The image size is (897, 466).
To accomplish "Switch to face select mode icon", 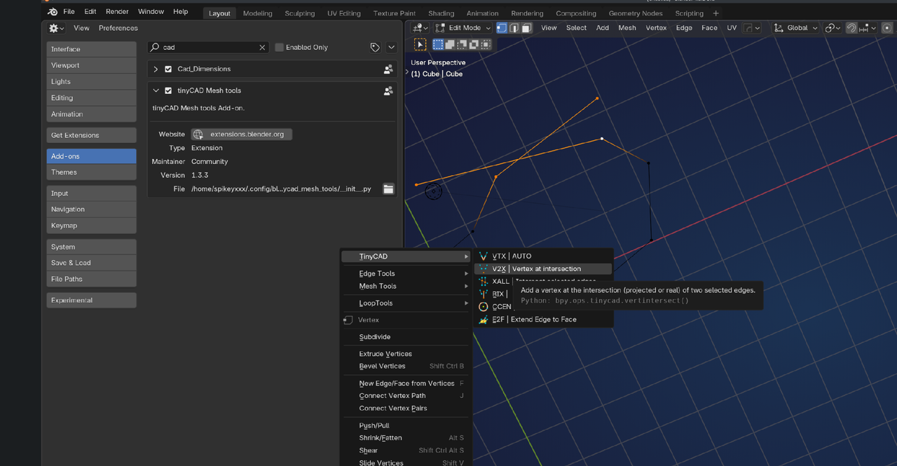I will pos(526,28).
